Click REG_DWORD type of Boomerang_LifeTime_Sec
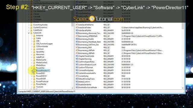Screen dimensions: 193x108 [109, 45]
